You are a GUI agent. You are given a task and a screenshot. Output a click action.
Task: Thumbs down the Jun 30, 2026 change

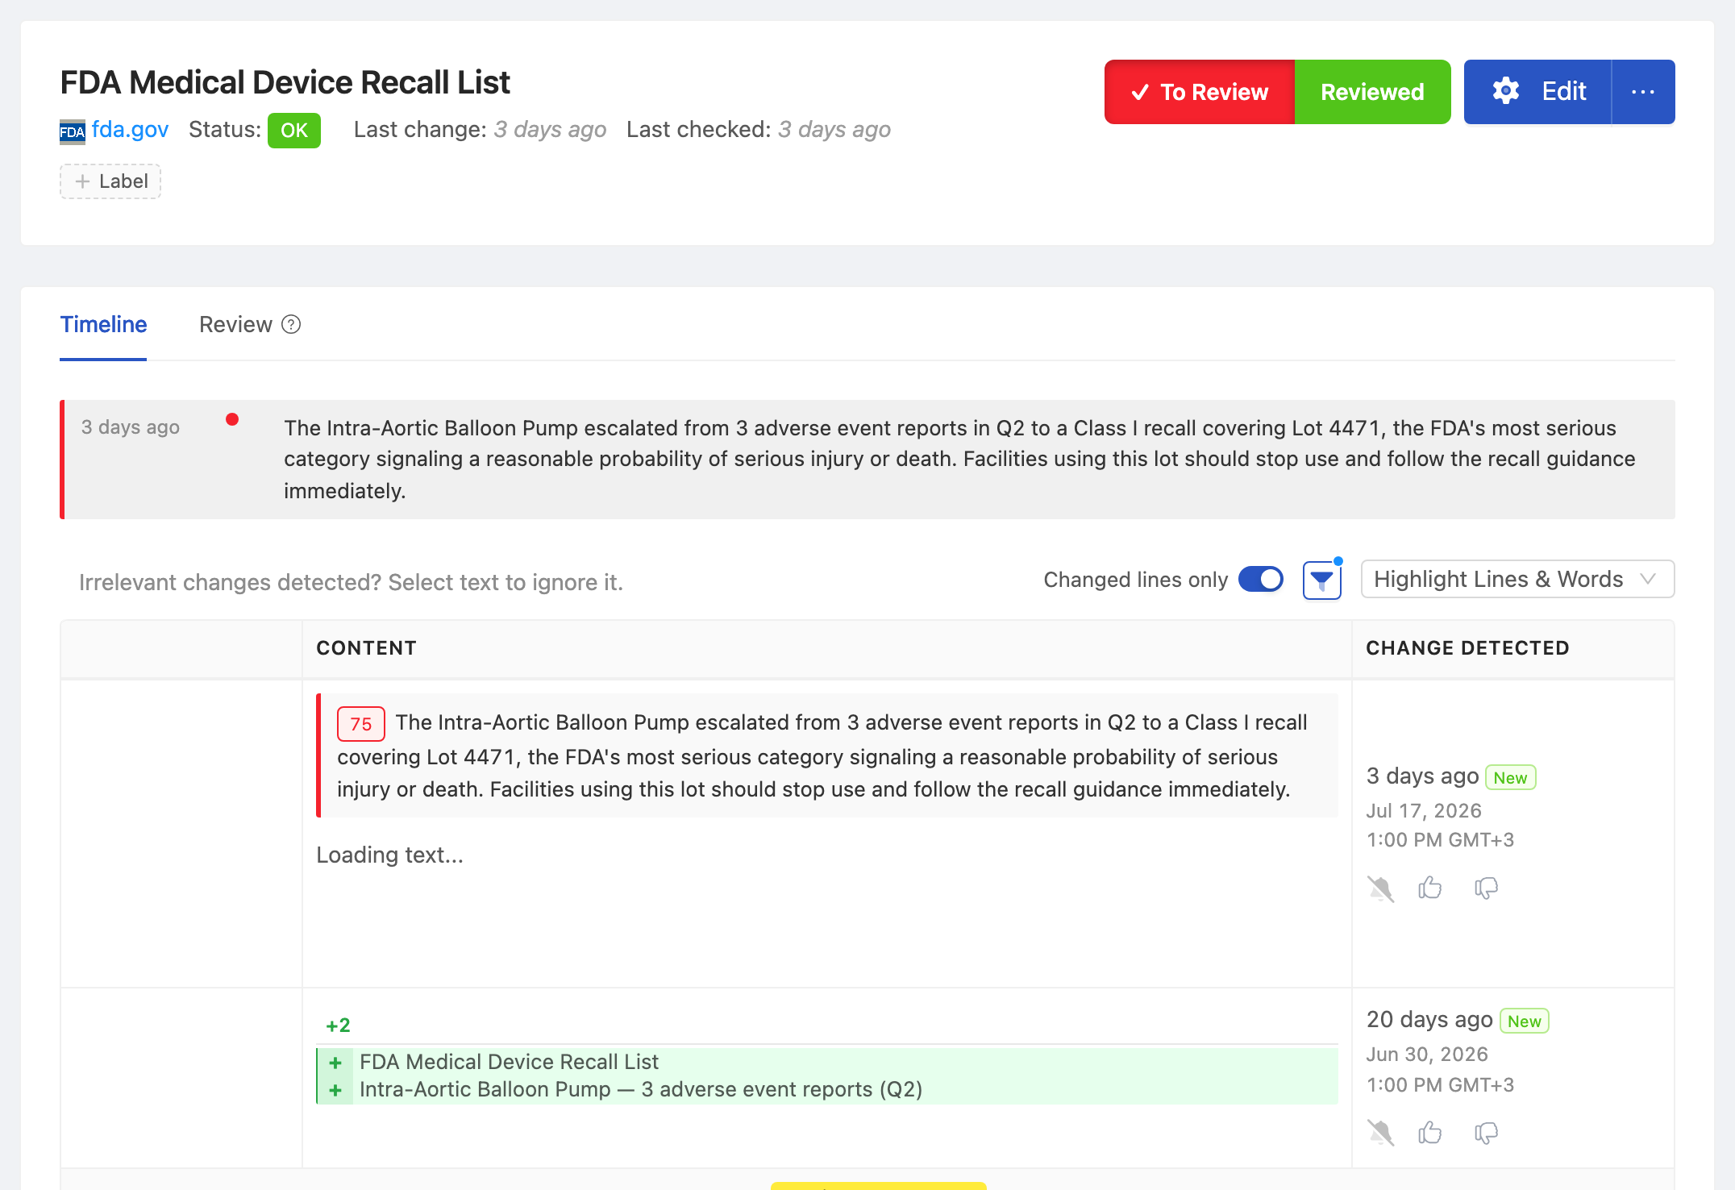click(1486, 1133)
